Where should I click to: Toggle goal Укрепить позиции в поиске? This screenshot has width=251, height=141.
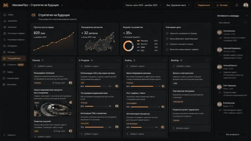167,44
